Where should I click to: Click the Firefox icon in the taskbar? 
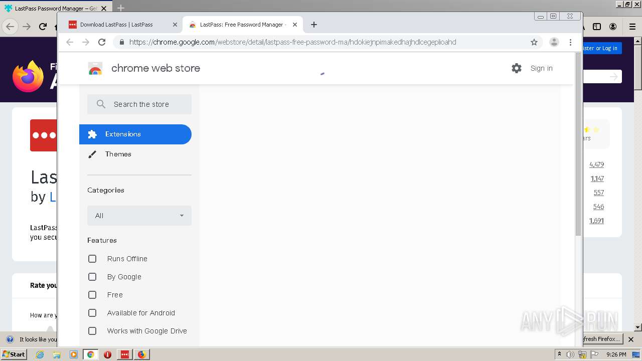142,354
